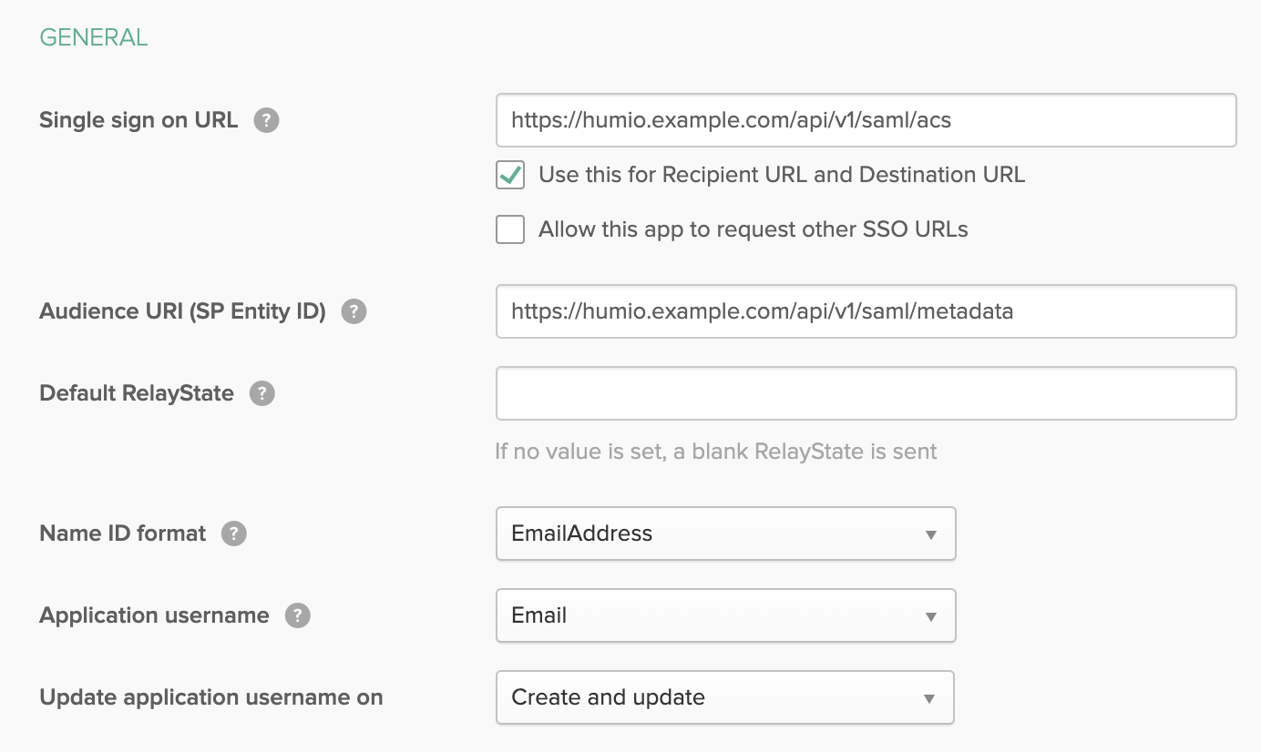Open the Name ID format help icon
Screen dimensions: 1261x752
[x=233, y=533]
